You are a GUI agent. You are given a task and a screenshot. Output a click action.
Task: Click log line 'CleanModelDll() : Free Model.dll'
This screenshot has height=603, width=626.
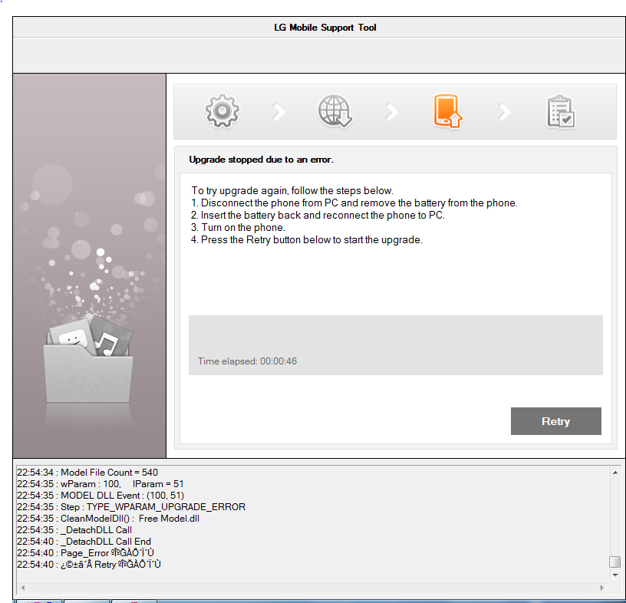tap(108, 519)
